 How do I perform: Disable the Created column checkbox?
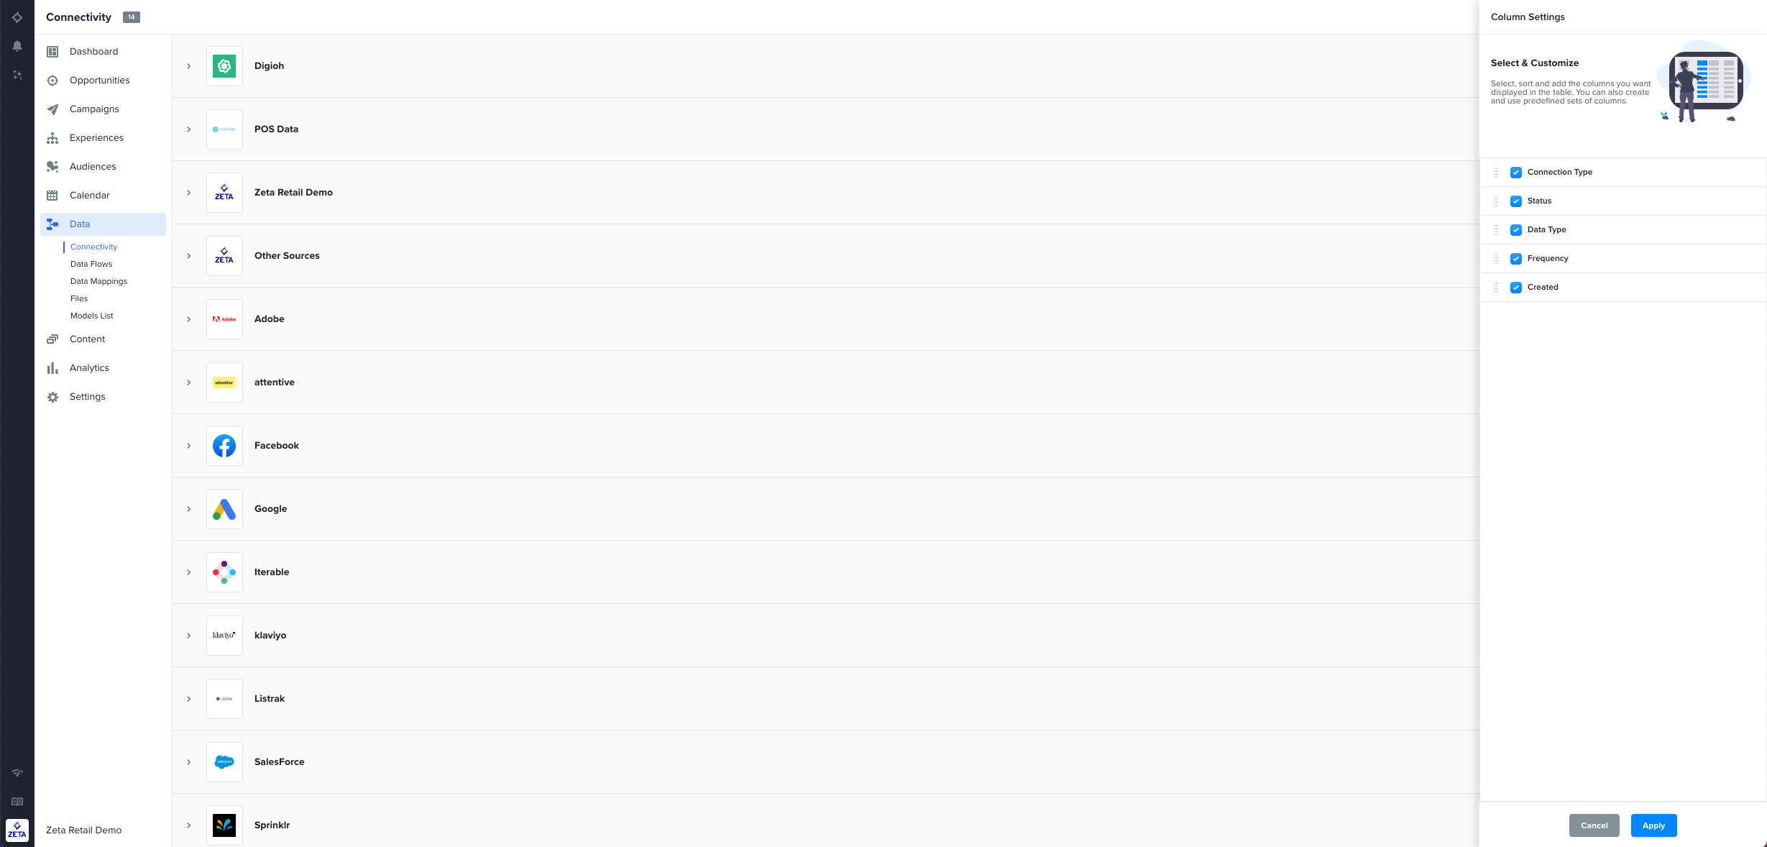click(x=1516, y=288)
